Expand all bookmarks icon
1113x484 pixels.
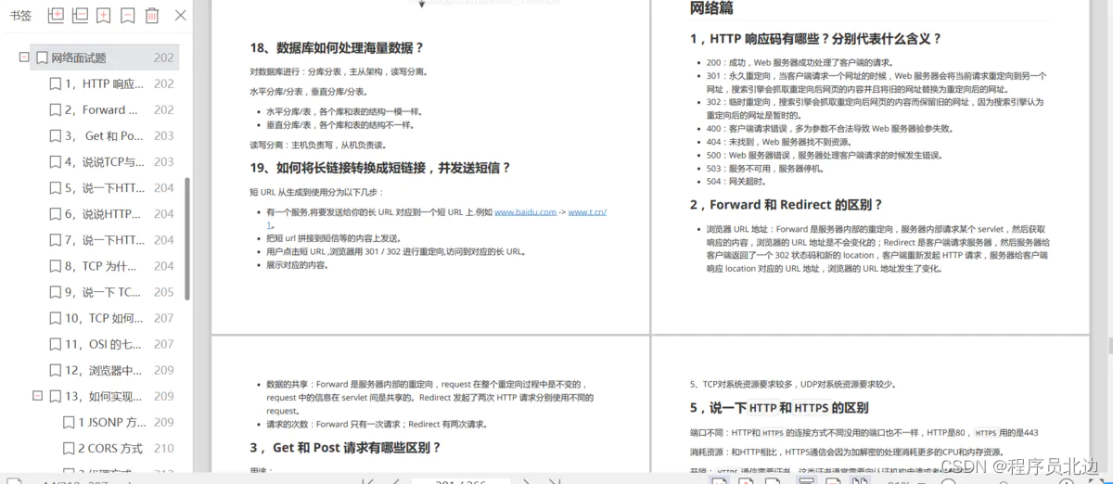click(x=56, y=15)
